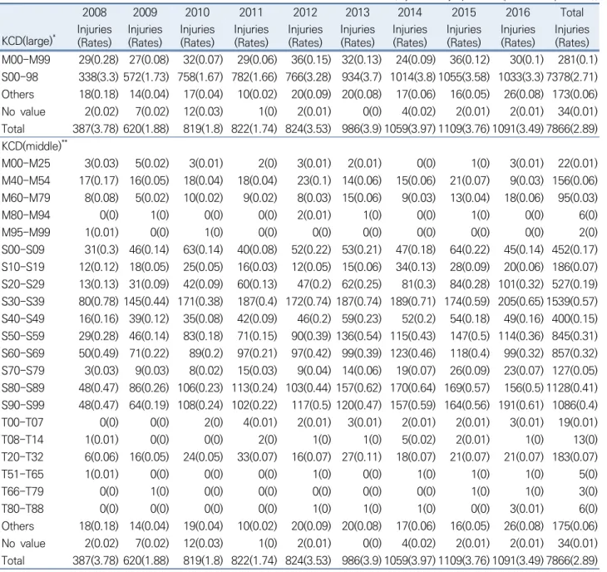Click the S10-S19 row label
This screenshot has height=572, width=607.
[22, 267]
